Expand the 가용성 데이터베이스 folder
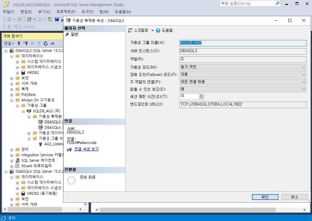 pos(29,133)
